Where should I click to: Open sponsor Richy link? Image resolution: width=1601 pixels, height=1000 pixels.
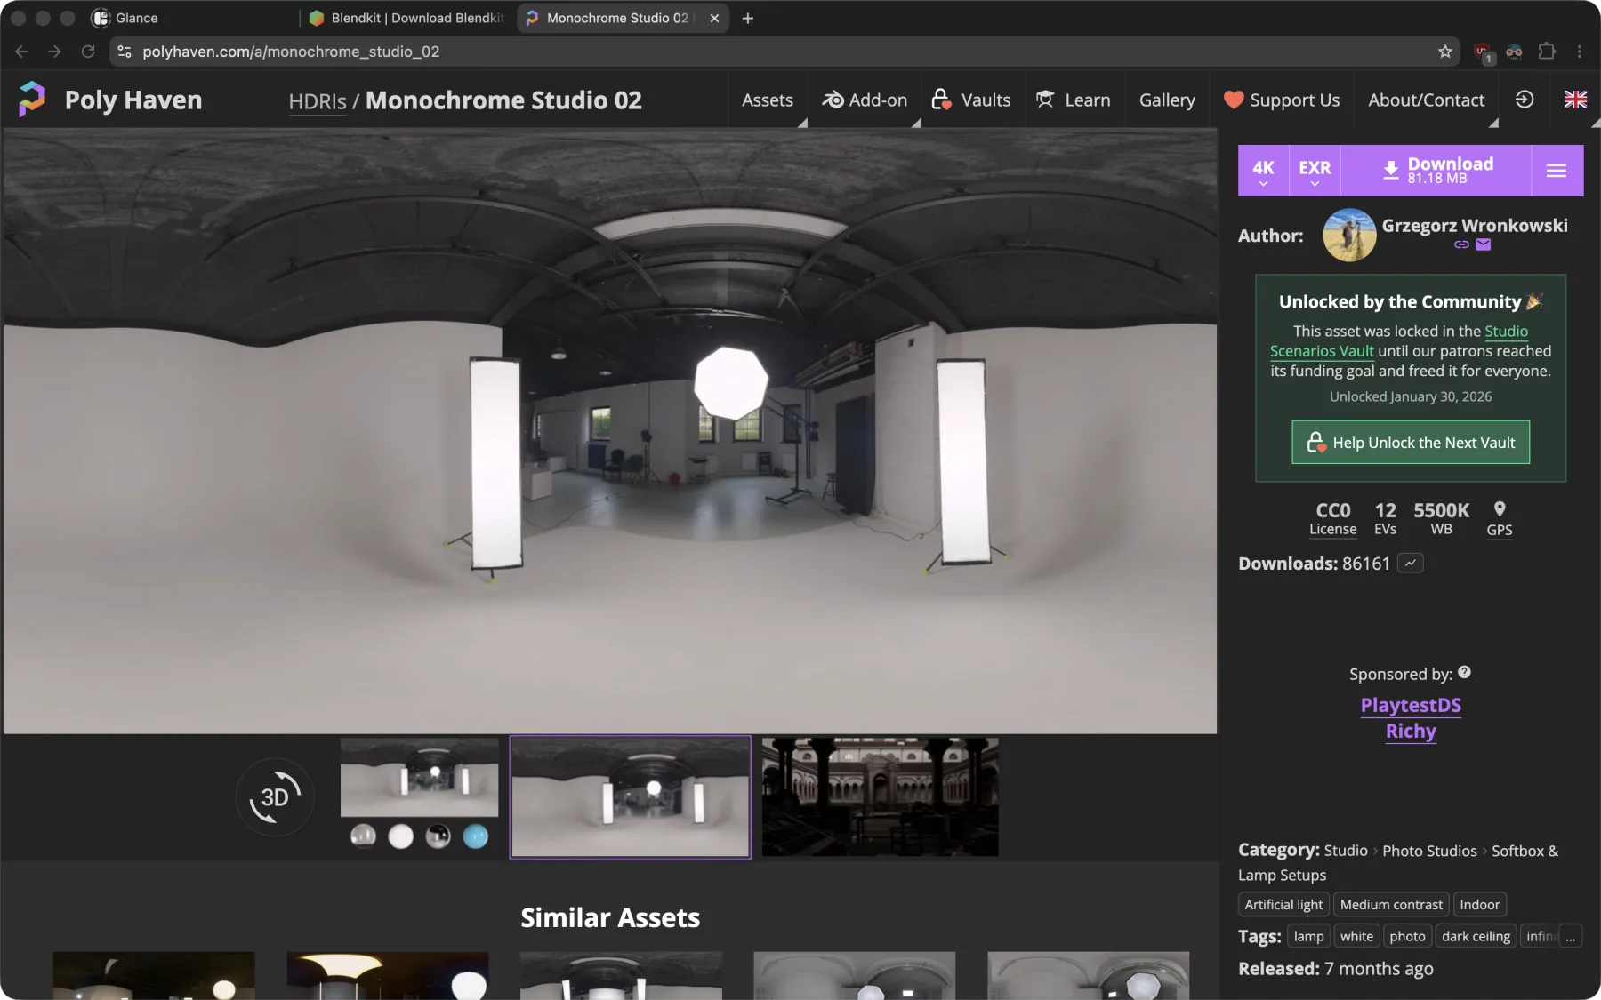pyautogui.click(x=1411, y=731)
